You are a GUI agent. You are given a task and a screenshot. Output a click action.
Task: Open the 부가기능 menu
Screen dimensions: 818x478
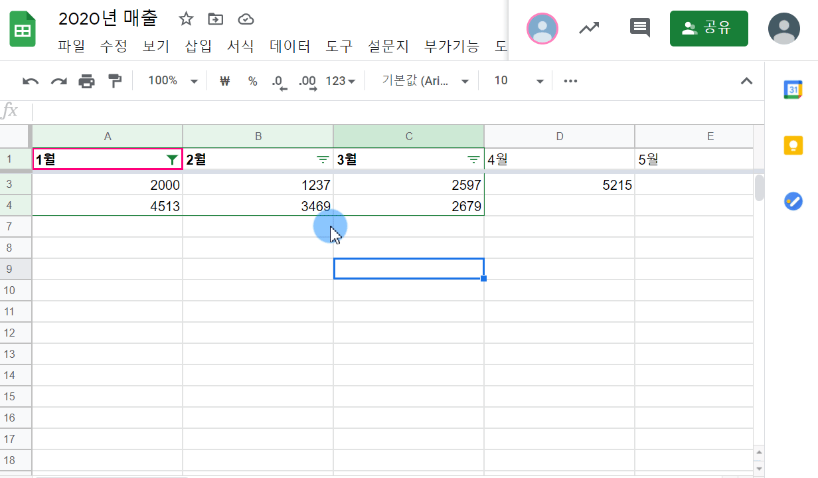[x=451, y=46]
